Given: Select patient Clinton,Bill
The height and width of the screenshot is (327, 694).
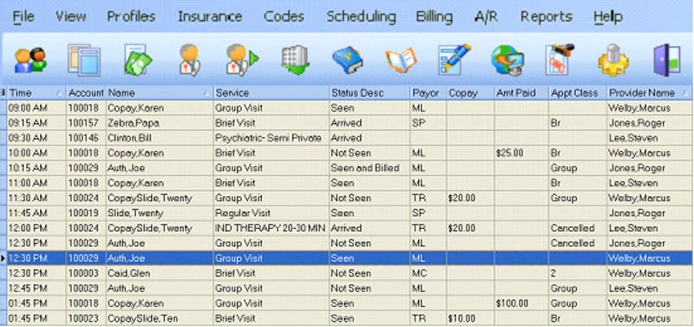Looking at the screenshot, I should coord(160,138).
